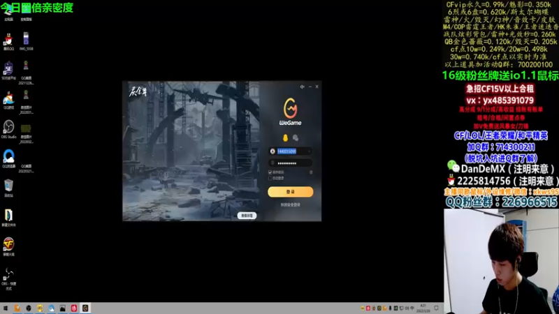Open the QQ Games desktop icon

click(x=8, y=100)
